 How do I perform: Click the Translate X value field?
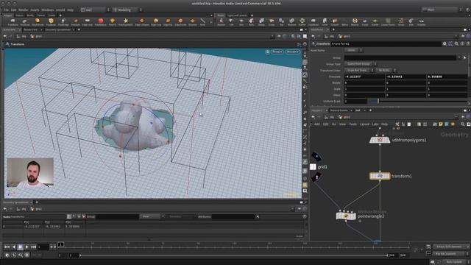pos(364,77)
